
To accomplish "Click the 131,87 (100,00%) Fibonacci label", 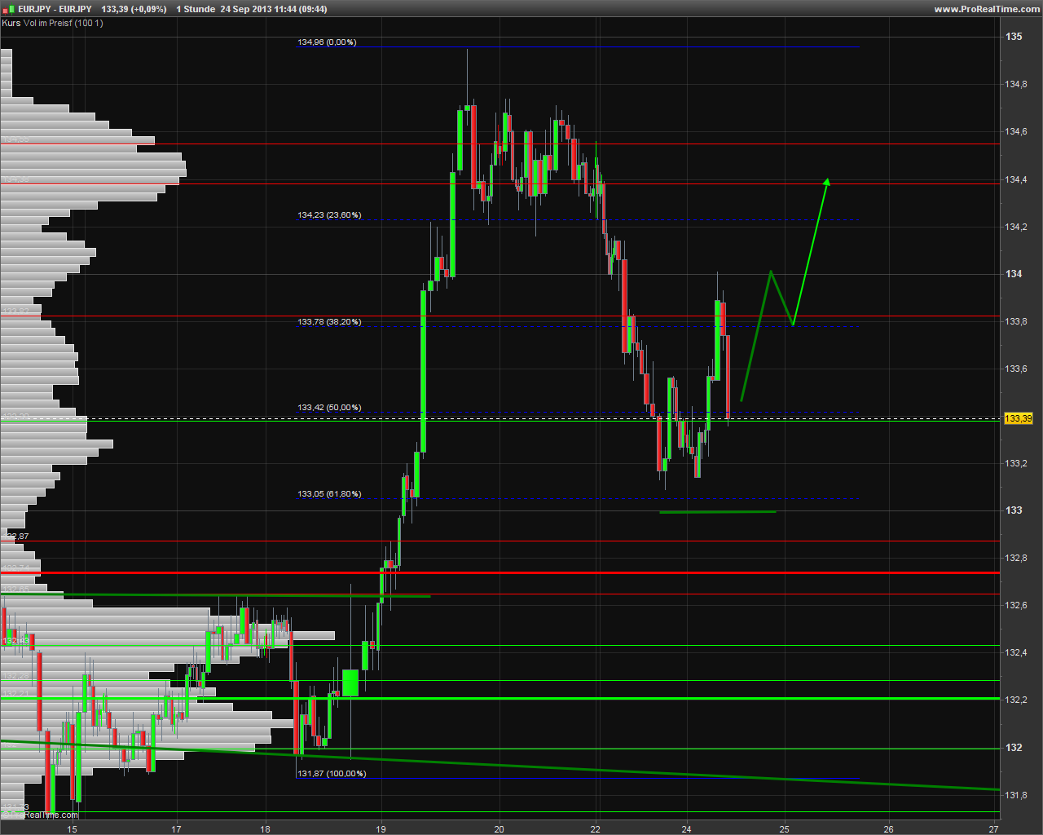I will [x=332, y=774].
